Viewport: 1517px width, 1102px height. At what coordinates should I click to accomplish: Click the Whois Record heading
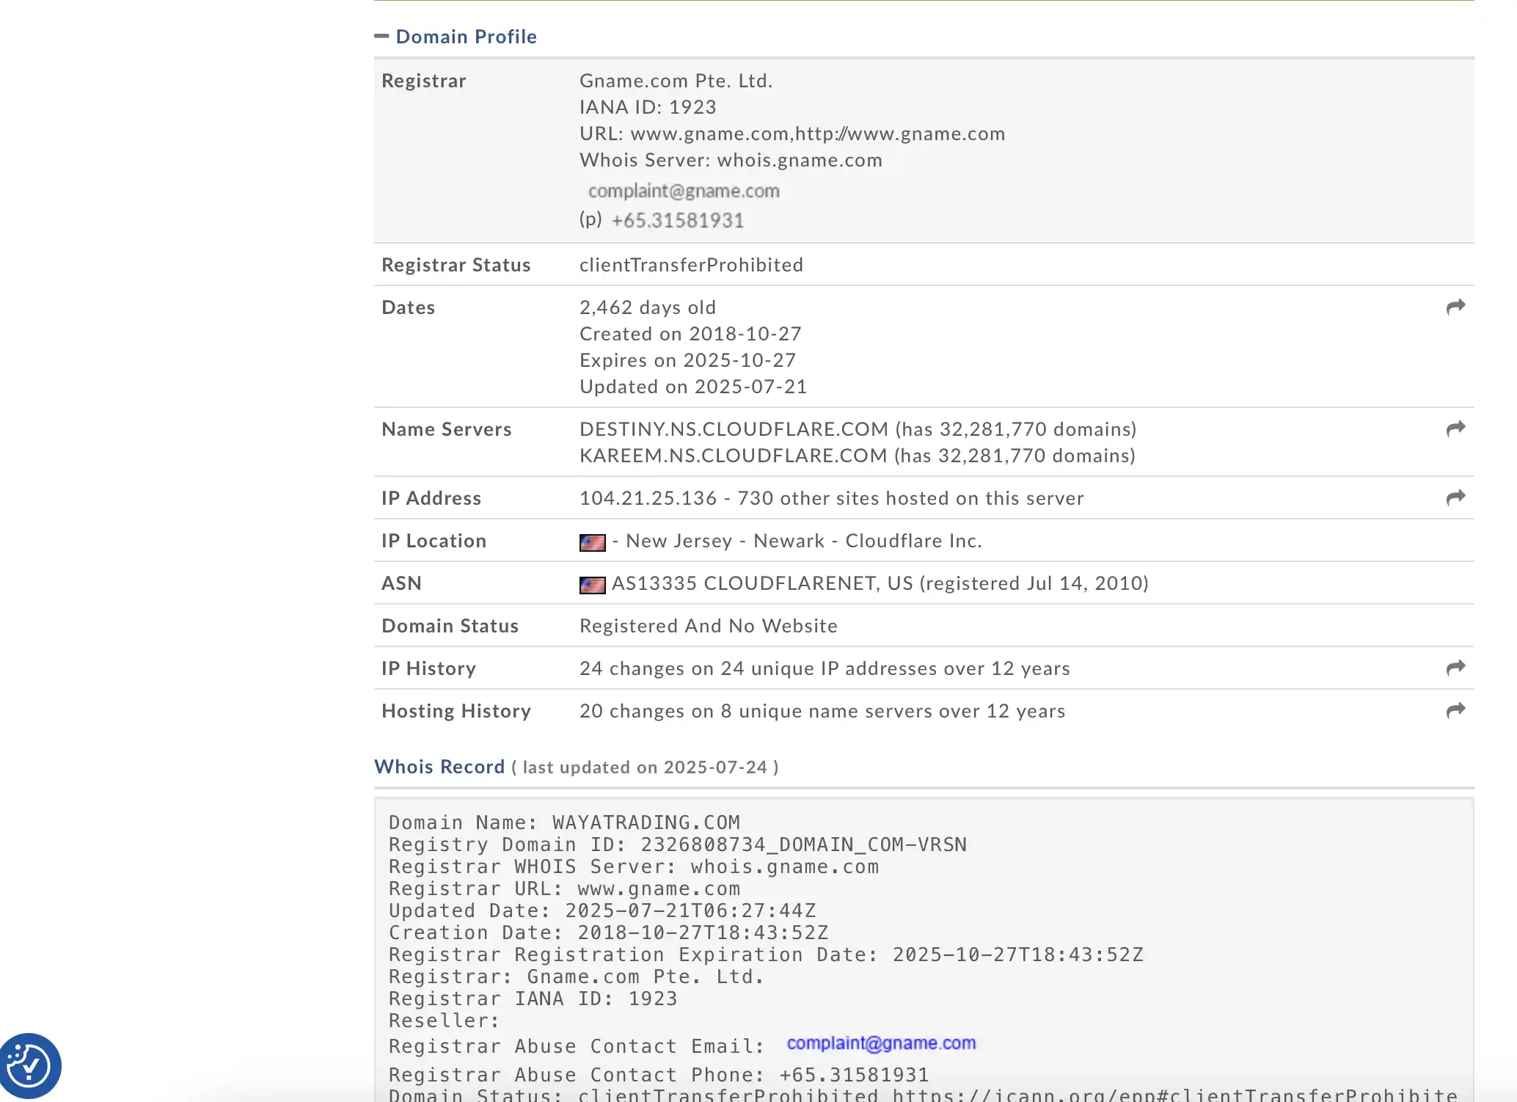click(x=439, y=767)
